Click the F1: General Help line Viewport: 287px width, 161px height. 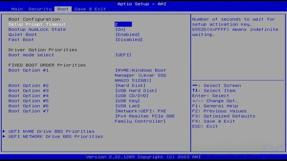215,106
